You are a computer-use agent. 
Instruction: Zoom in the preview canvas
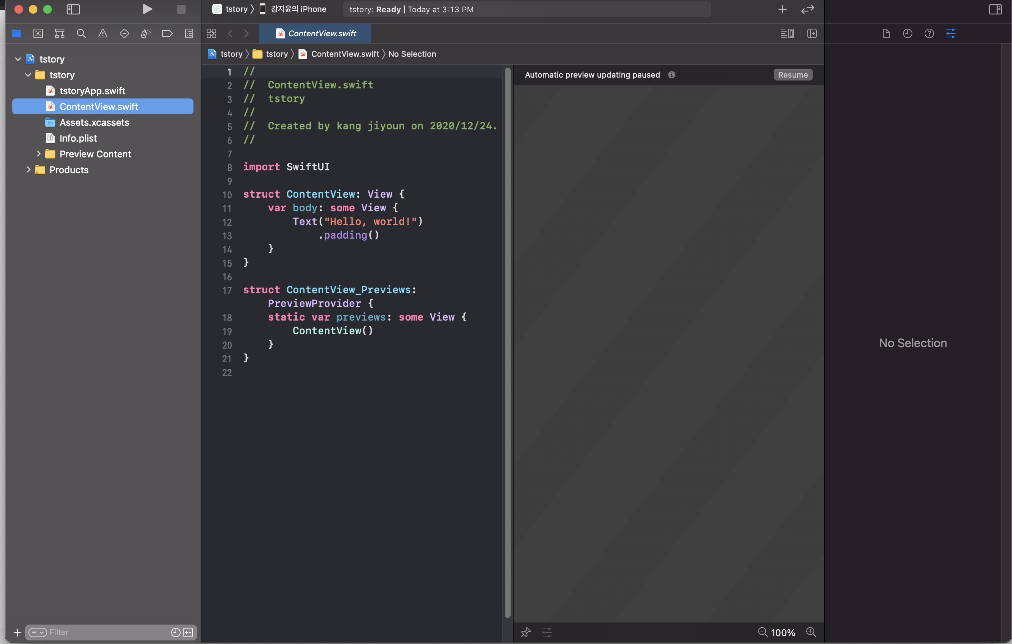811,632
